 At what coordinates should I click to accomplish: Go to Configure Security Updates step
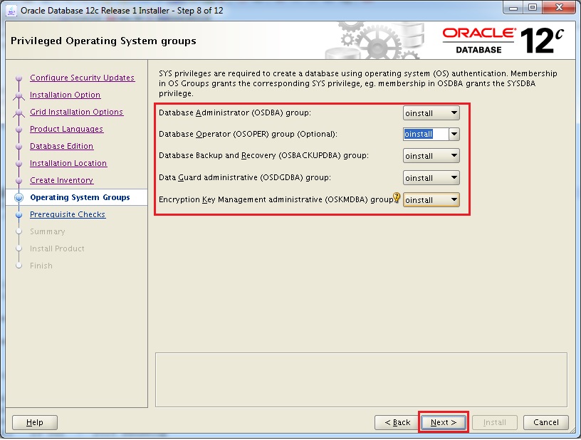pyautogui.click(x=82, y=78)
